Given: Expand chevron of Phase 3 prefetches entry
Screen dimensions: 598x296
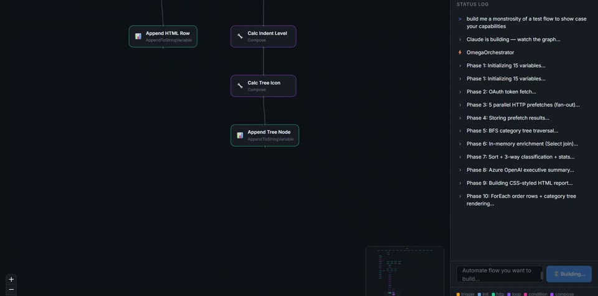Looking at the screenshot, I should point(460,104).
